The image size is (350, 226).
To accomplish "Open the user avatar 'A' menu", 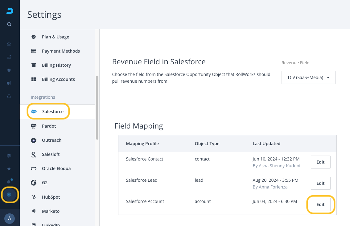I will [10, 218].
